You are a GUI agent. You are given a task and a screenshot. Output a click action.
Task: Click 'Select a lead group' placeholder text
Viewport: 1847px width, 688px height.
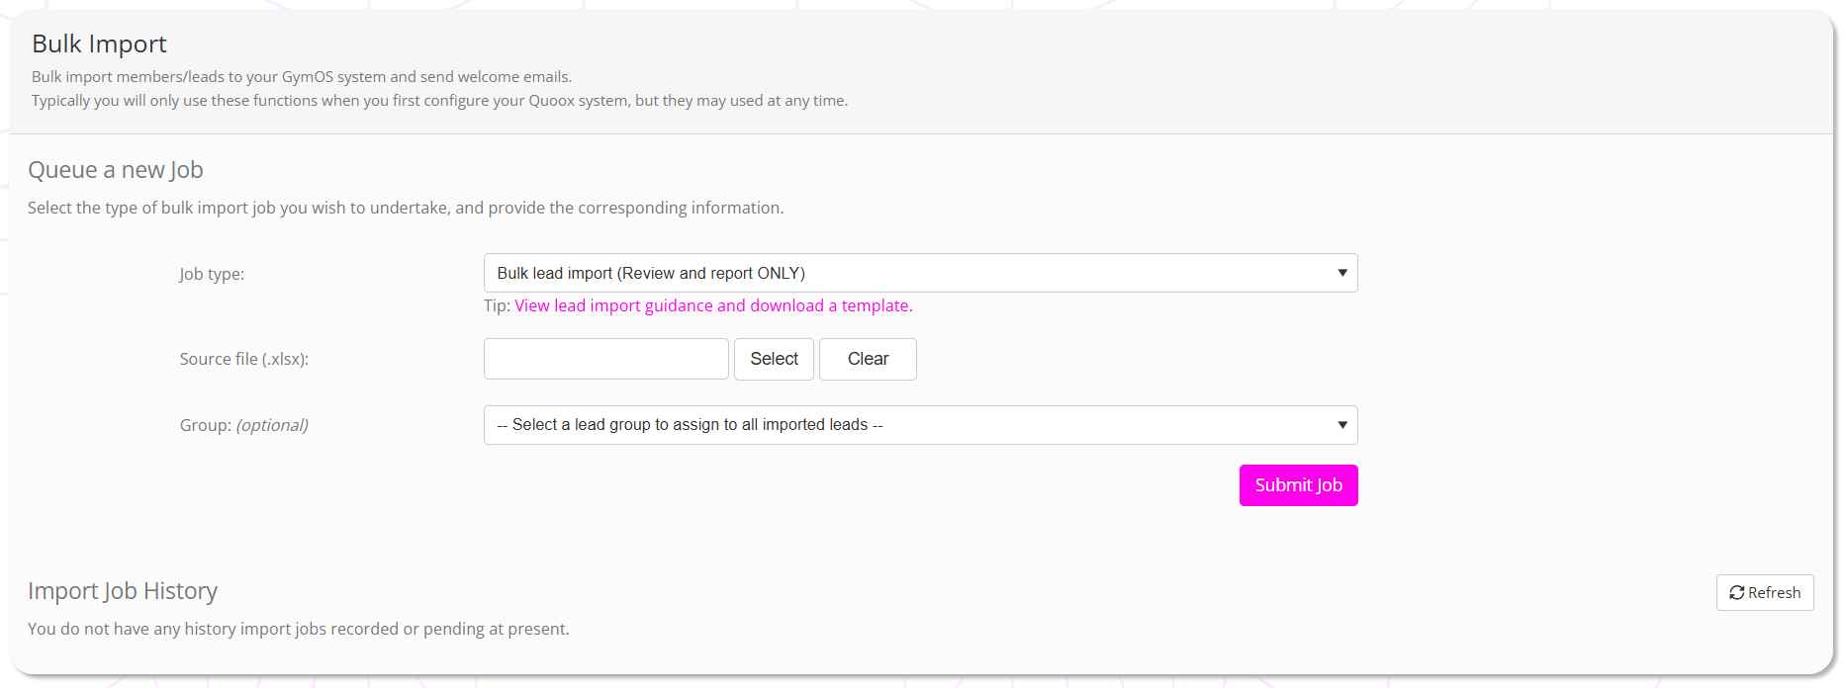(689, 425)
